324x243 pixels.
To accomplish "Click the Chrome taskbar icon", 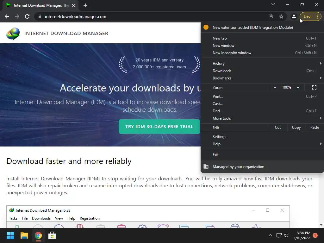I will pos(38,235).
